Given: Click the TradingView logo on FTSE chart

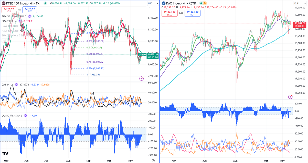Looking at the screenshot, I should coord(5,154).
